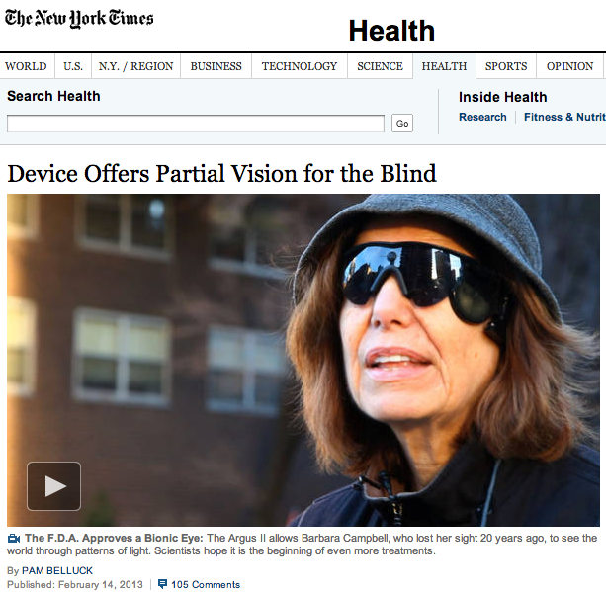
Task: Open the Science section tab
Action: (x=381, y=66)
